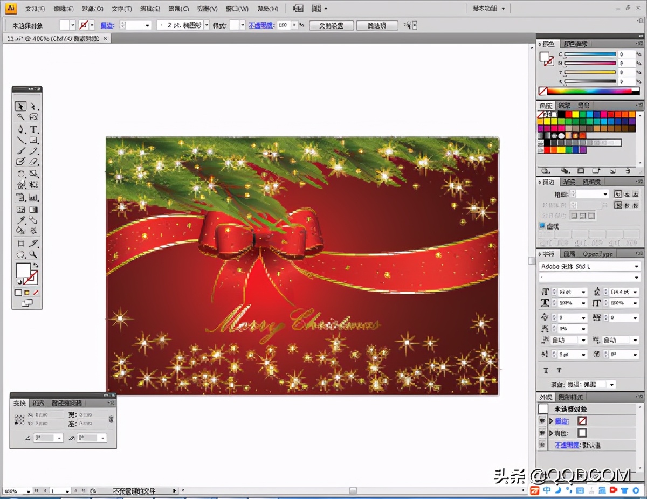Select the Rotate tool
Screen dimensions: 647x499
coord(20,174)
